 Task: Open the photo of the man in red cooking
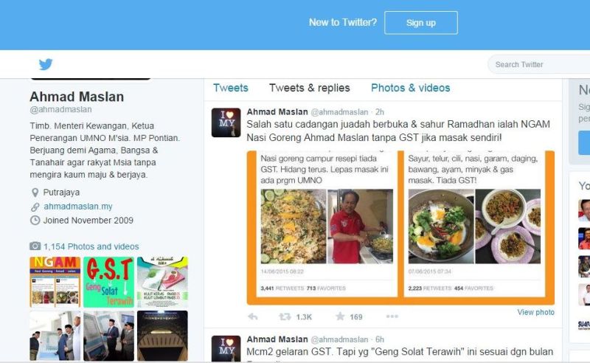click(361, 226)
